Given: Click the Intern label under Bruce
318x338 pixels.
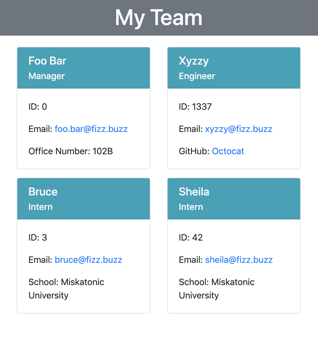Looking at the screenshot, I should [x=40, y=207].
